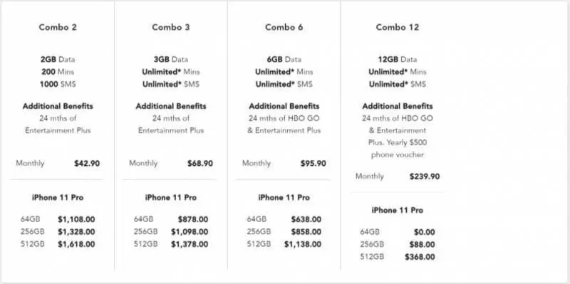Click the 200 Mins text in Combo 2

58,72
